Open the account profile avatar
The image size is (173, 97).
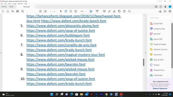(170, 7)
